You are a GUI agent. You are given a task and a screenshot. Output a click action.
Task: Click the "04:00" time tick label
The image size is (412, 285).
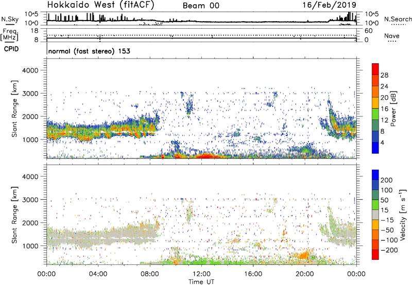(x=98, y=274)
